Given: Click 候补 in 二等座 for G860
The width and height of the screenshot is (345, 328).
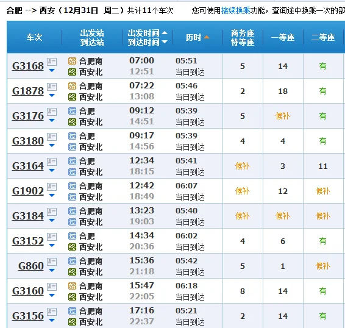Looking at the screenshot, I should click(323, 266).
